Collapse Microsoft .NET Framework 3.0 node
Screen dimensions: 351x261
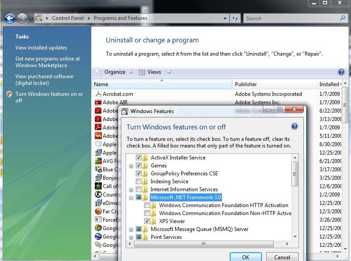click(x=131, y=198)
